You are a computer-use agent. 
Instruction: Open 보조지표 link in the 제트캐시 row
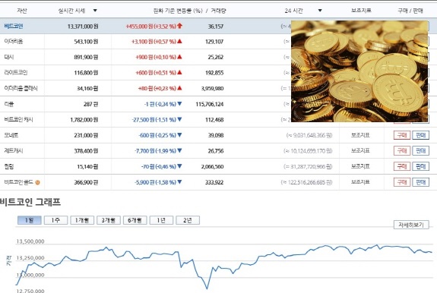pos(360,151)
